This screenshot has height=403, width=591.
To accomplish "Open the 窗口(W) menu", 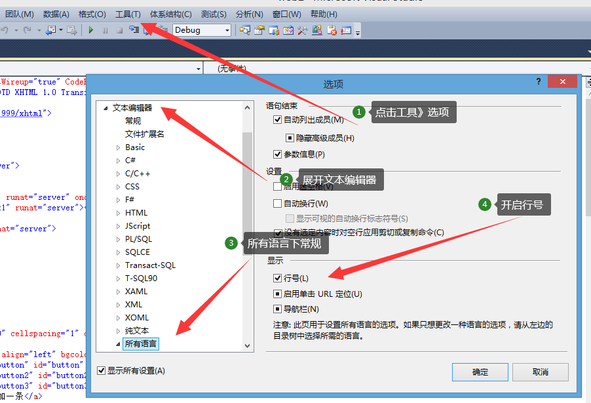I will pyautogui.click(x=287, y=14).
